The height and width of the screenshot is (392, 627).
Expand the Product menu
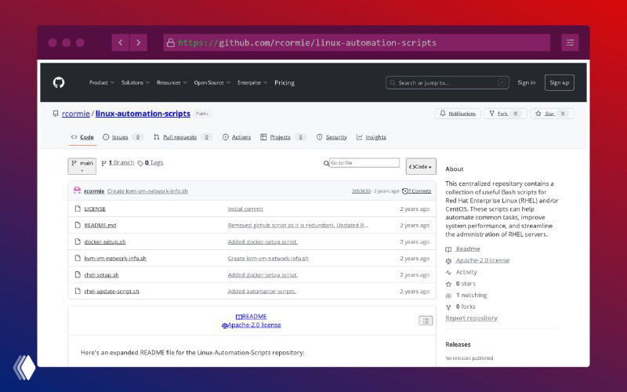click(x=102, y=82)
